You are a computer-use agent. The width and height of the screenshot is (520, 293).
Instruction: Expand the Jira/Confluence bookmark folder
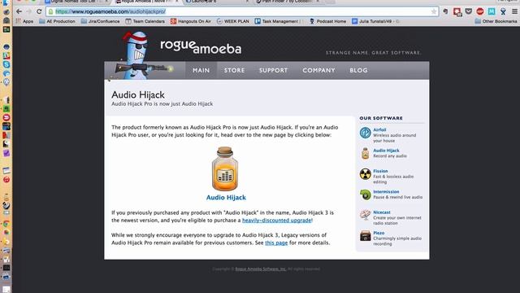100,21
